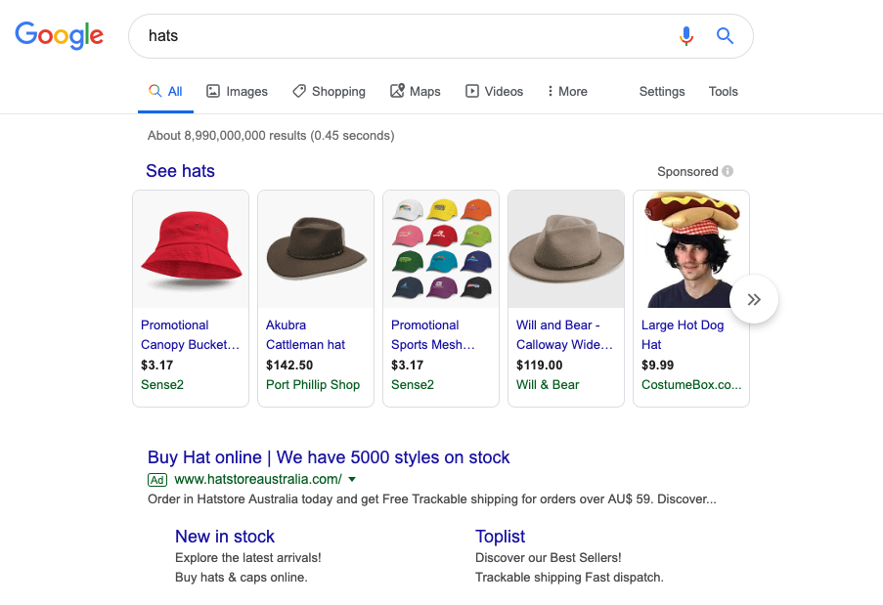Click the search input field containing hats
This screenshot has width=883, height=605.
(x=401, y=36)
